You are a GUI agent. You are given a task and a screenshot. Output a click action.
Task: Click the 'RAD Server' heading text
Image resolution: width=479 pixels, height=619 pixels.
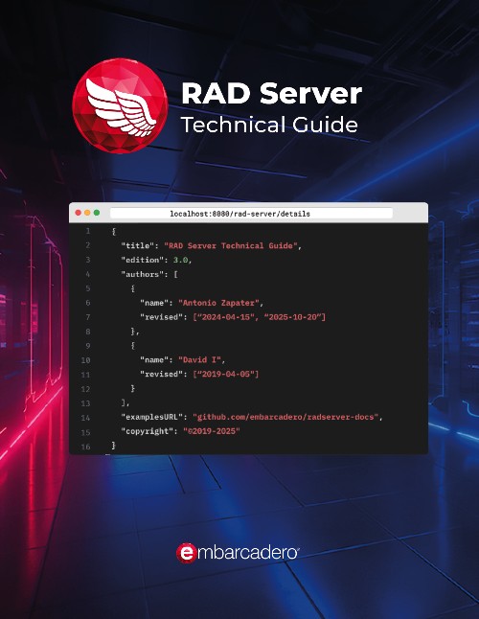(x=271, y=93)
